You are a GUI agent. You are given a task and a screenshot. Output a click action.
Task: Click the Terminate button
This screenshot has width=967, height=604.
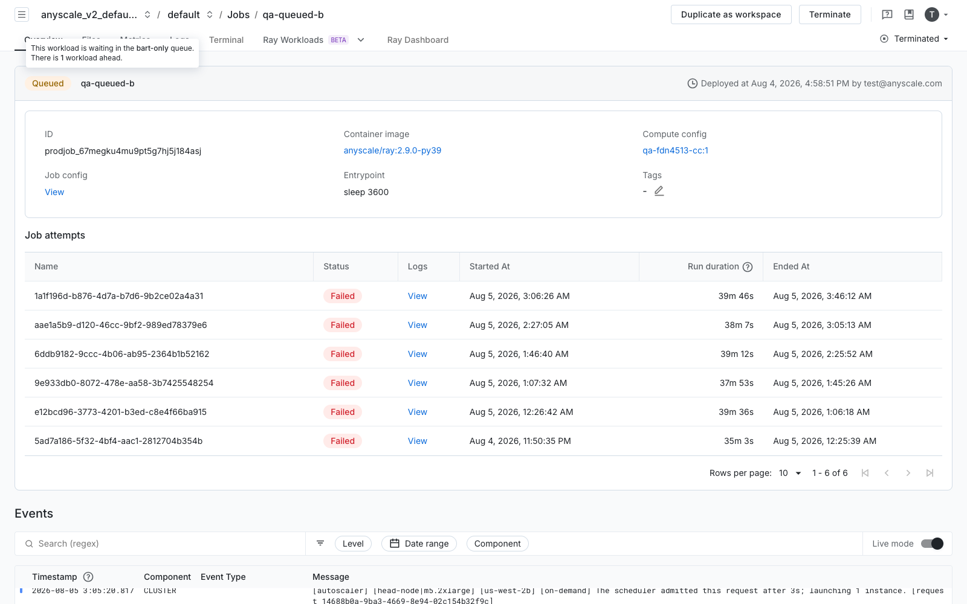point(830,14)
